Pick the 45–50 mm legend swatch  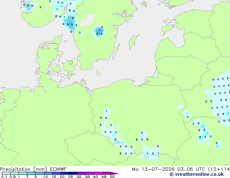pos(107,173)
